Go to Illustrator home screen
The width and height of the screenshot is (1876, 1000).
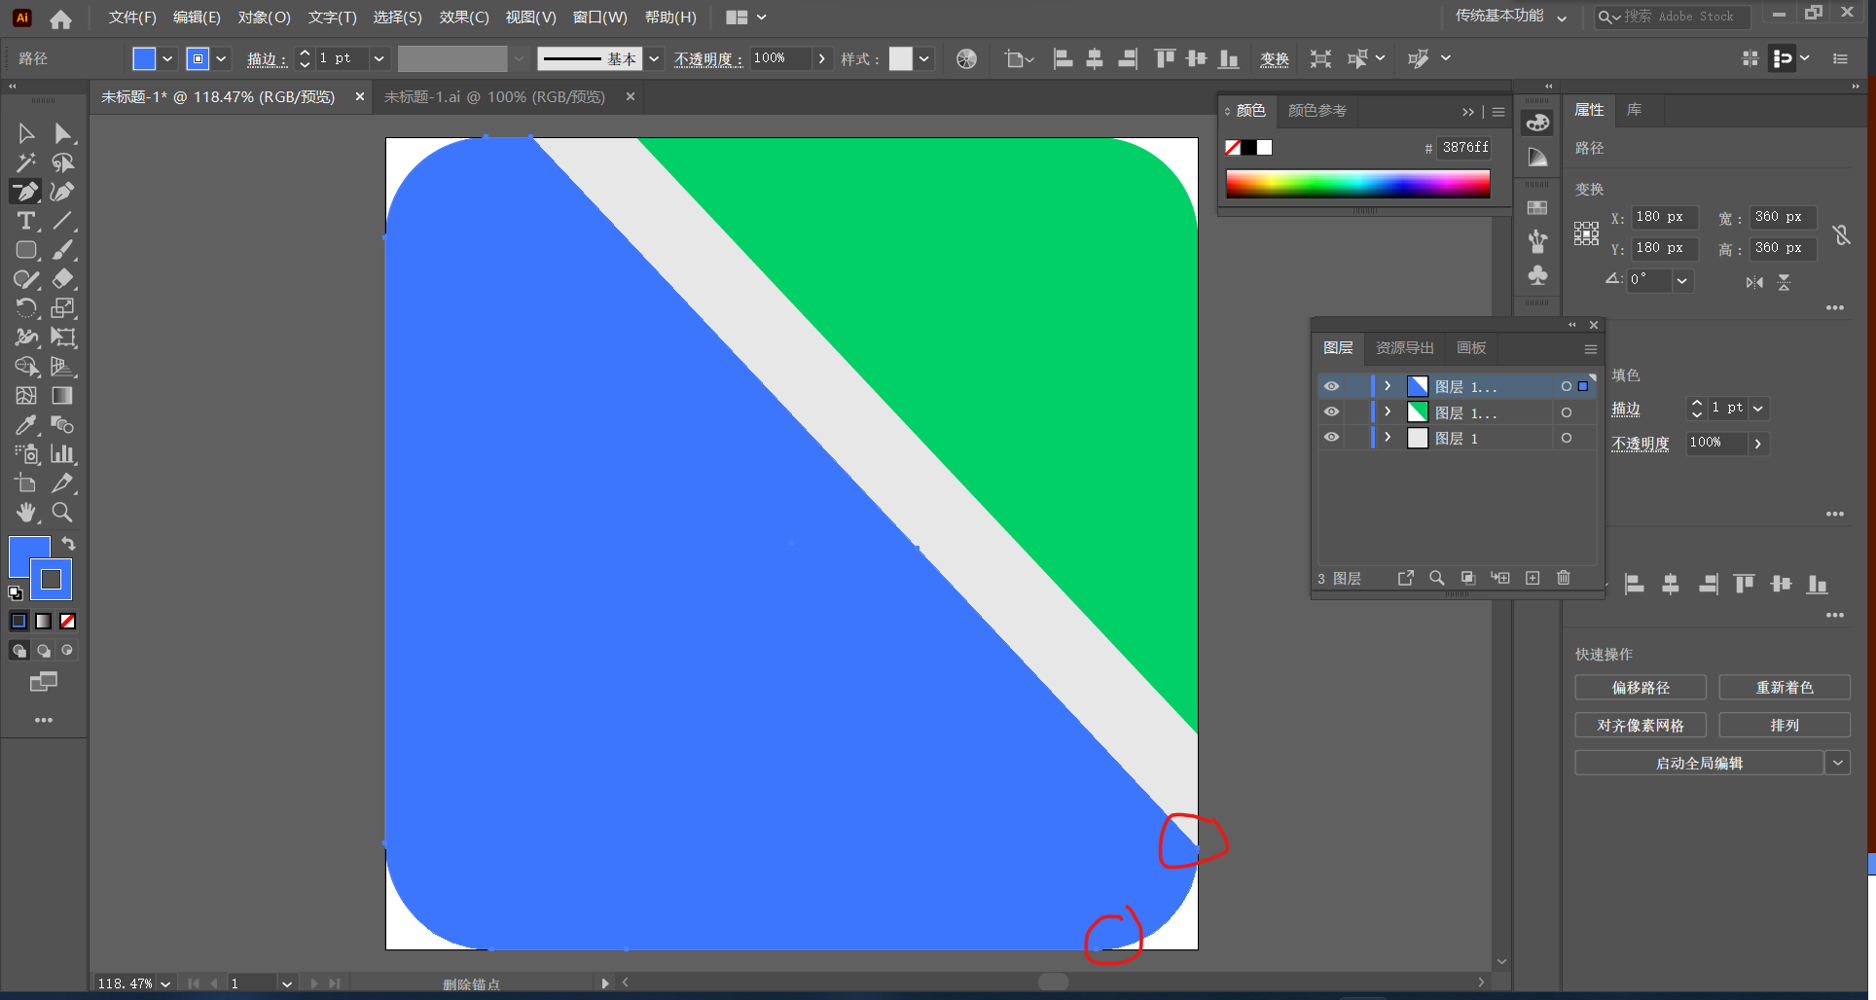tap(60, 18)
